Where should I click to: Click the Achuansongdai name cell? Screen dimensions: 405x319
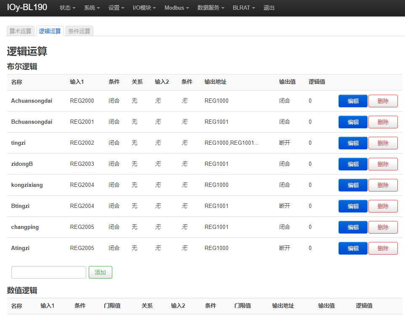coord(32,101)
